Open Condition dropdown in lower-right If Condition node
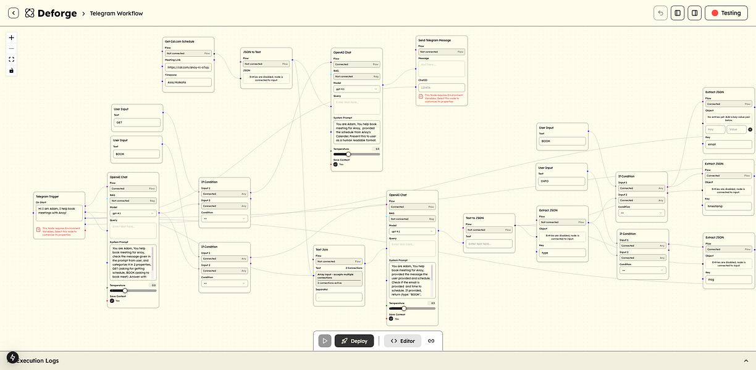The width and height of the screenshot is (756, 370). tap(642, 270)
